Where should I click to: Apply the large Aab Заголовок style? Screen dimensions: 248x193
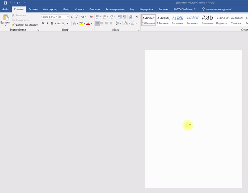tap(207, 20)
